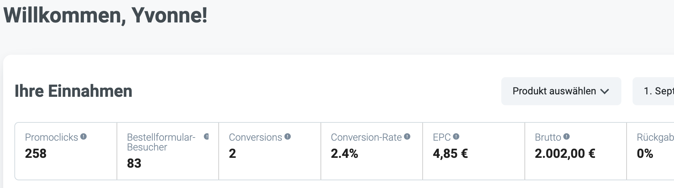Click the Conversion-Rate label text

366,137
